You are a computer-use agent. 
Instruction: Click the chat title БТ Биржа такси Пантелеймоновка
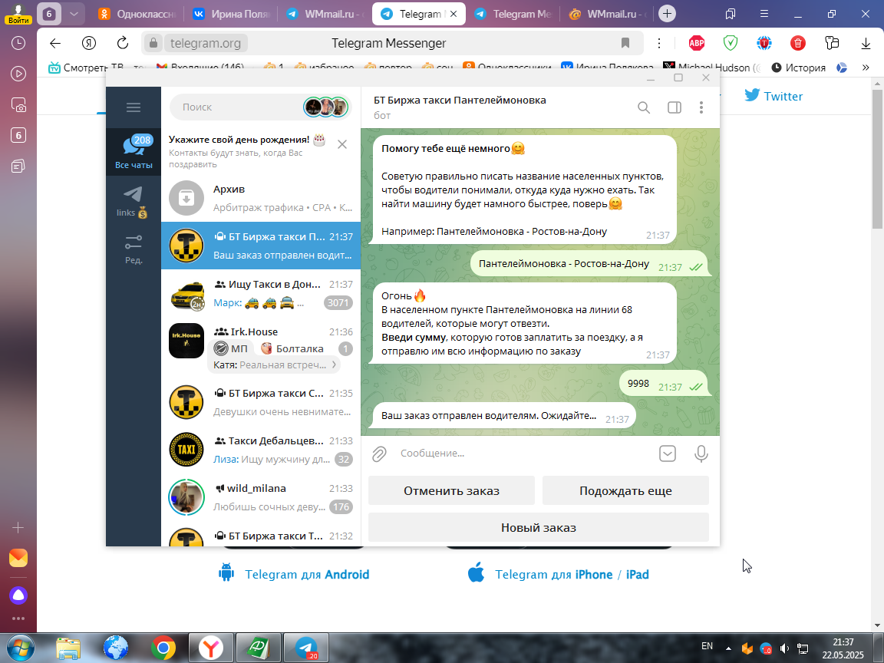(460, 100)
